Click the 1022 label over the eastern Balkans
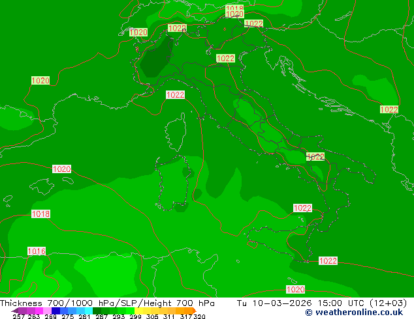This screenshot has width=414, height=319. pyautogui.click(x=389, y=109)
